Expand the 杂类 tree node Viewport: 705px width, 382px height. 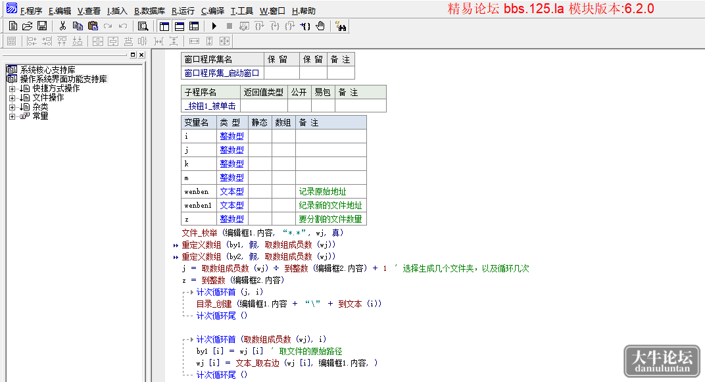click(12, 107)
